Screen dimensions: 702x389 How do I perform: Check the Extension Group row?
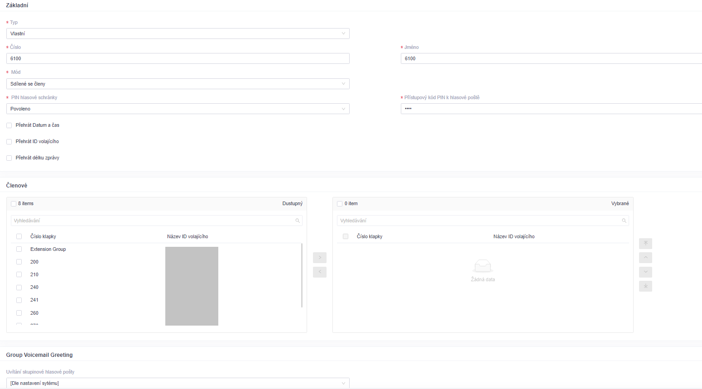pos(19,249)
